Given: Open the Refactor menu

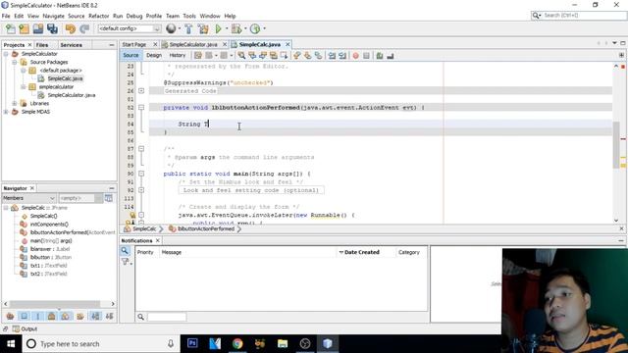Looking at the screenshot, I should (x=98, y=16).
